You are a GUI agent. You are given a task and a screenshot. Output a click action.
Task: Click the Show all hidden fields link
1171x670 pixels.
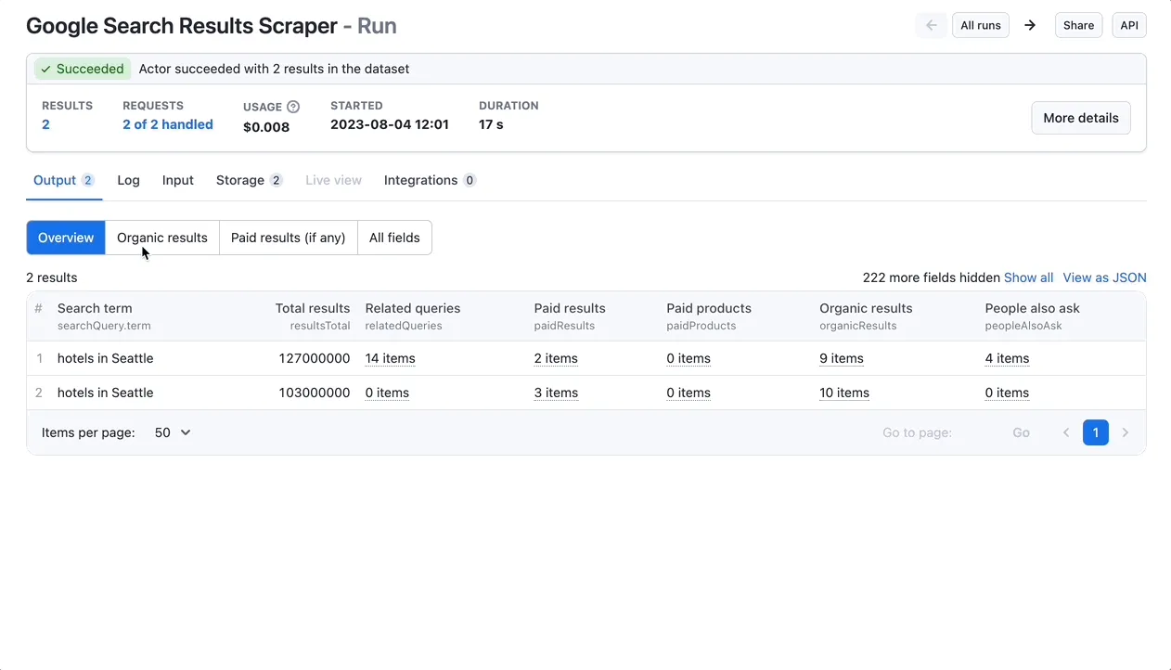pyautogui.click(x=1028, y=277)
